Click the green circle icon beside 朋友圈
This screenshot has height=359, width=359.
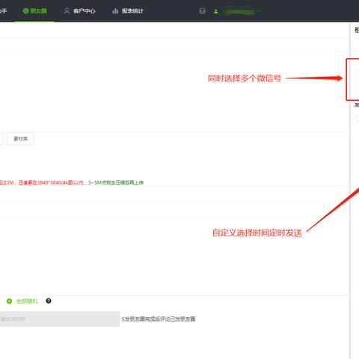point(25,11)
